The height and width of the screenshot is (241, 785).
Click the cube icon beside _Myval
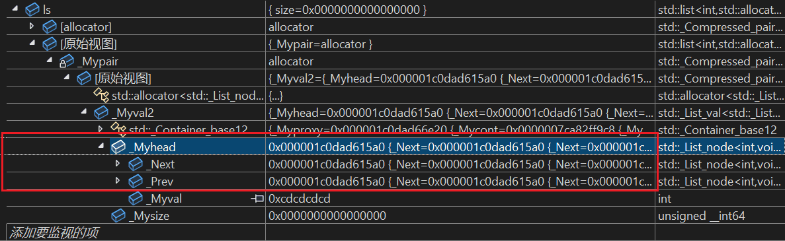click(136, 199)
